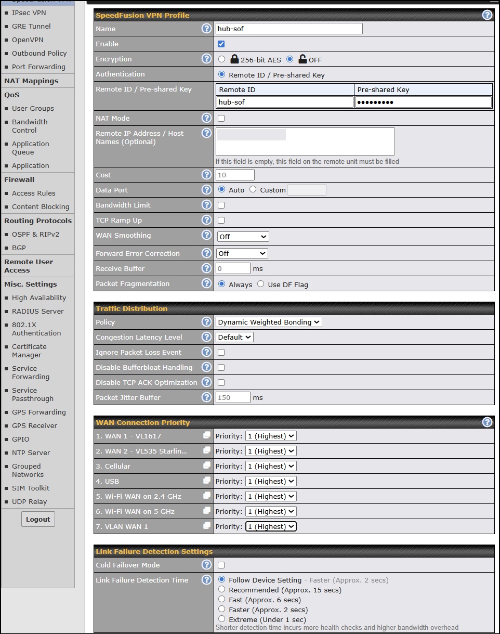Open Forward Error Correction help icon
The height and width of the screenshot is (634, 500).
pyautogui.click(x=206, y=253)
